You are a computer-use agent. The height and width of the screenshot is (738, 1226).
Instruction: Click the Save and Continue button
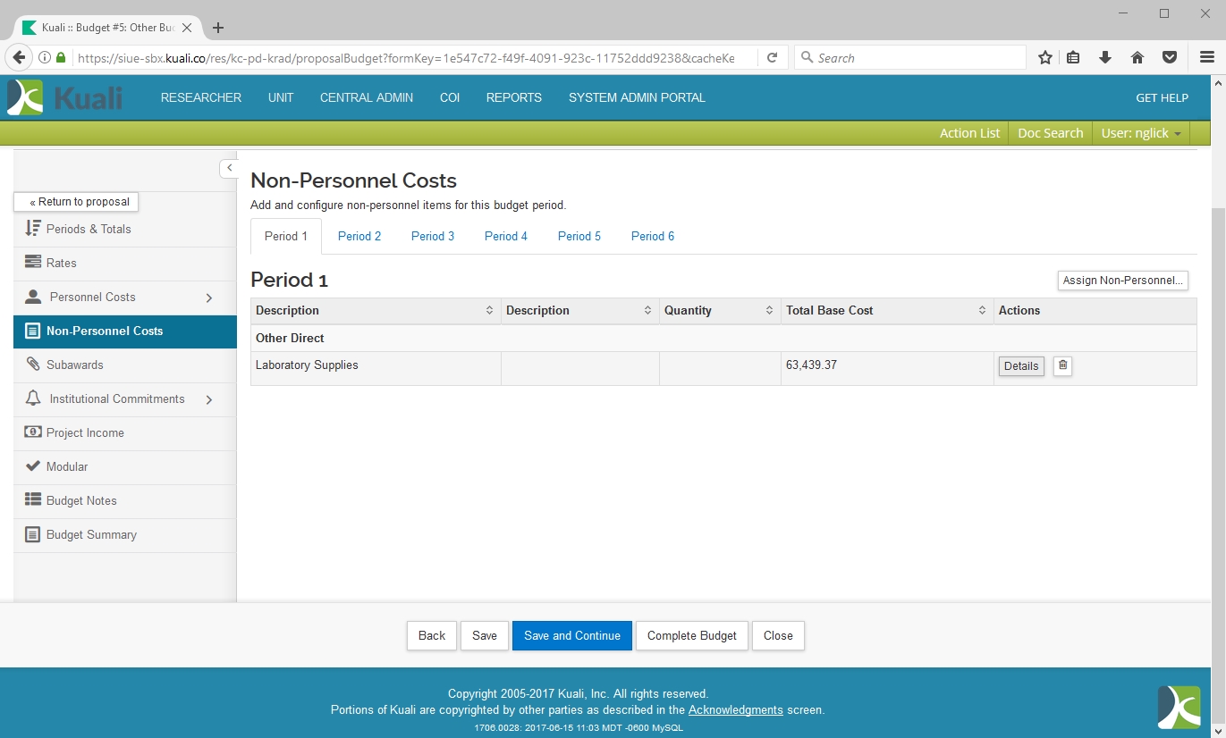571,636
